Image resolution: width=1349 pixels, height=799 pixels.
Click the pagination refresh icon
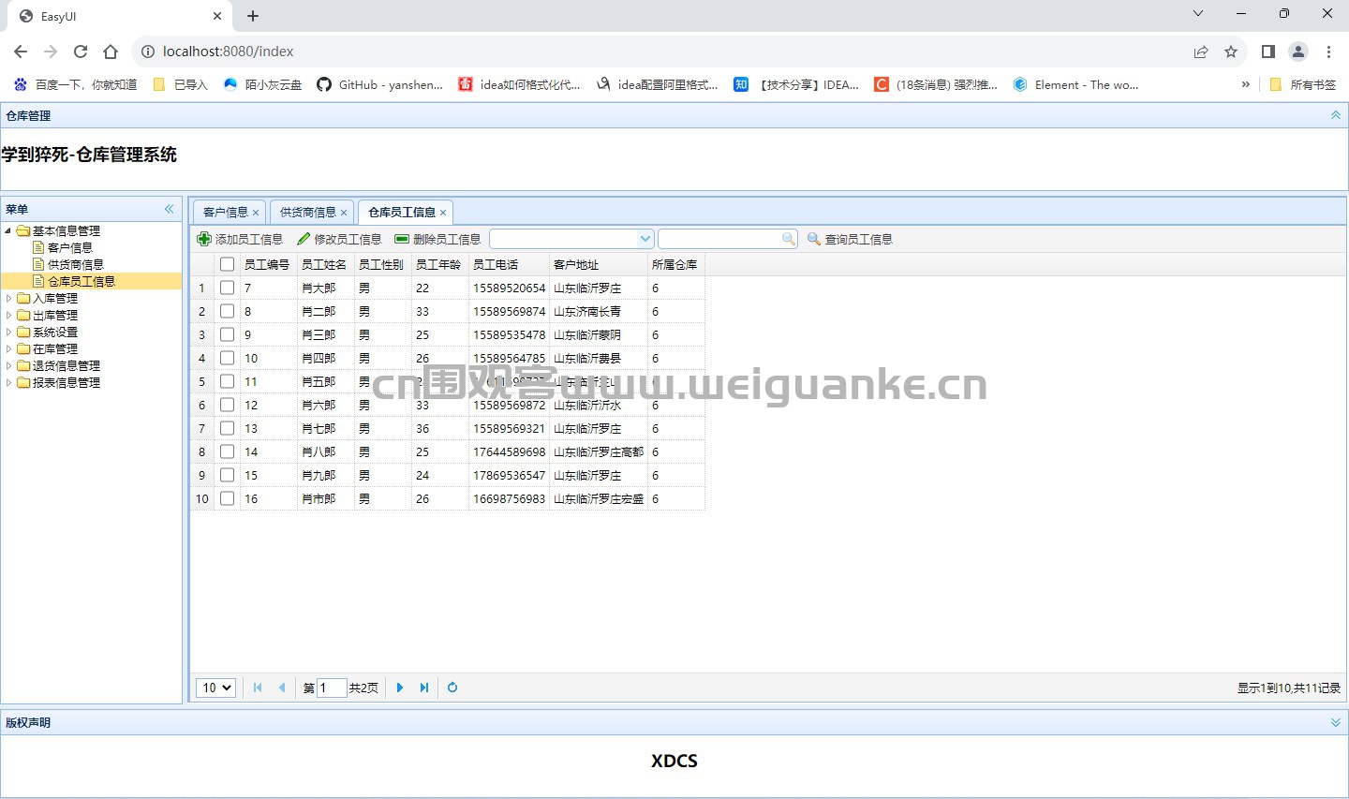tap(452, 688)
